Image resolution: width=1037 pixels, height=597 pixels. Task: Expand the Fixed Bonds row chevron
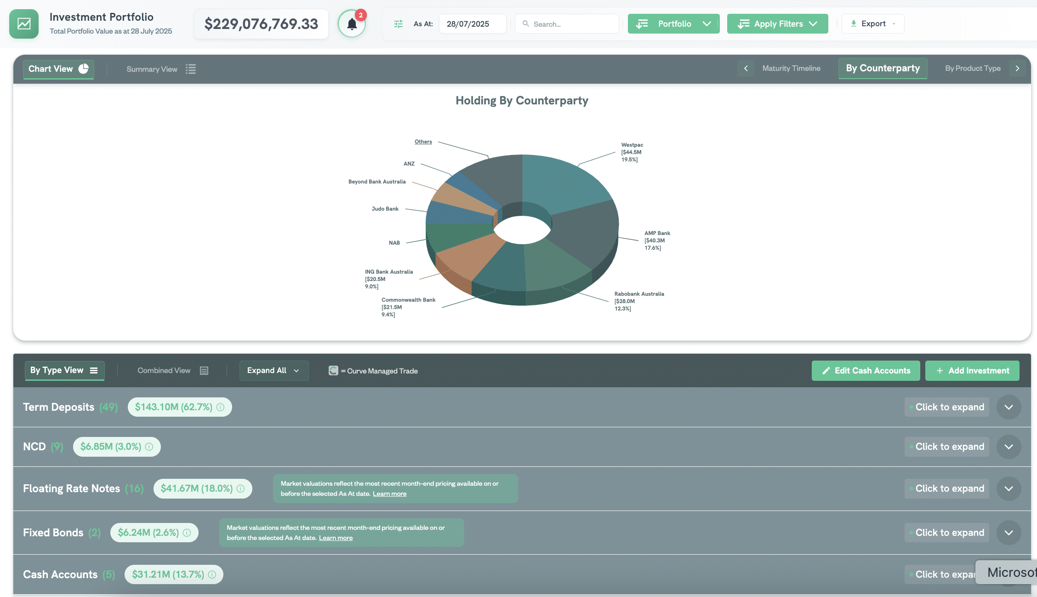click(x=1009, y=533)
